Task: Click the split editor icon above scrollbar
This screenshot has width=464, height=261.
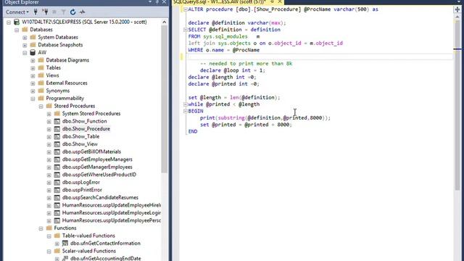Action: [x=457, y=9]
